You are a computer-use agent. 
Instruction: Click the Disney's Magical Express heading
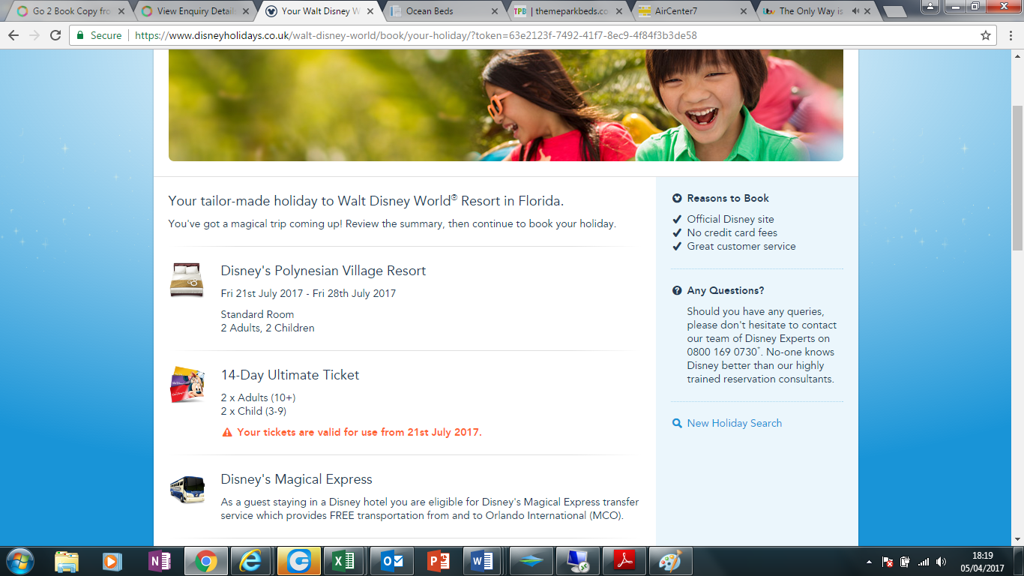point(296,479)
